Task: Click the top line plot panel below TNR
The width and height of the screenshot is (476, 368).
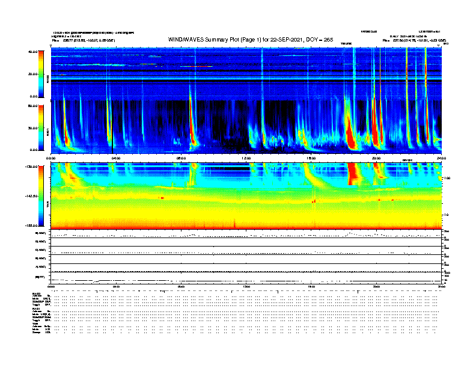Action: click(246, 234)
